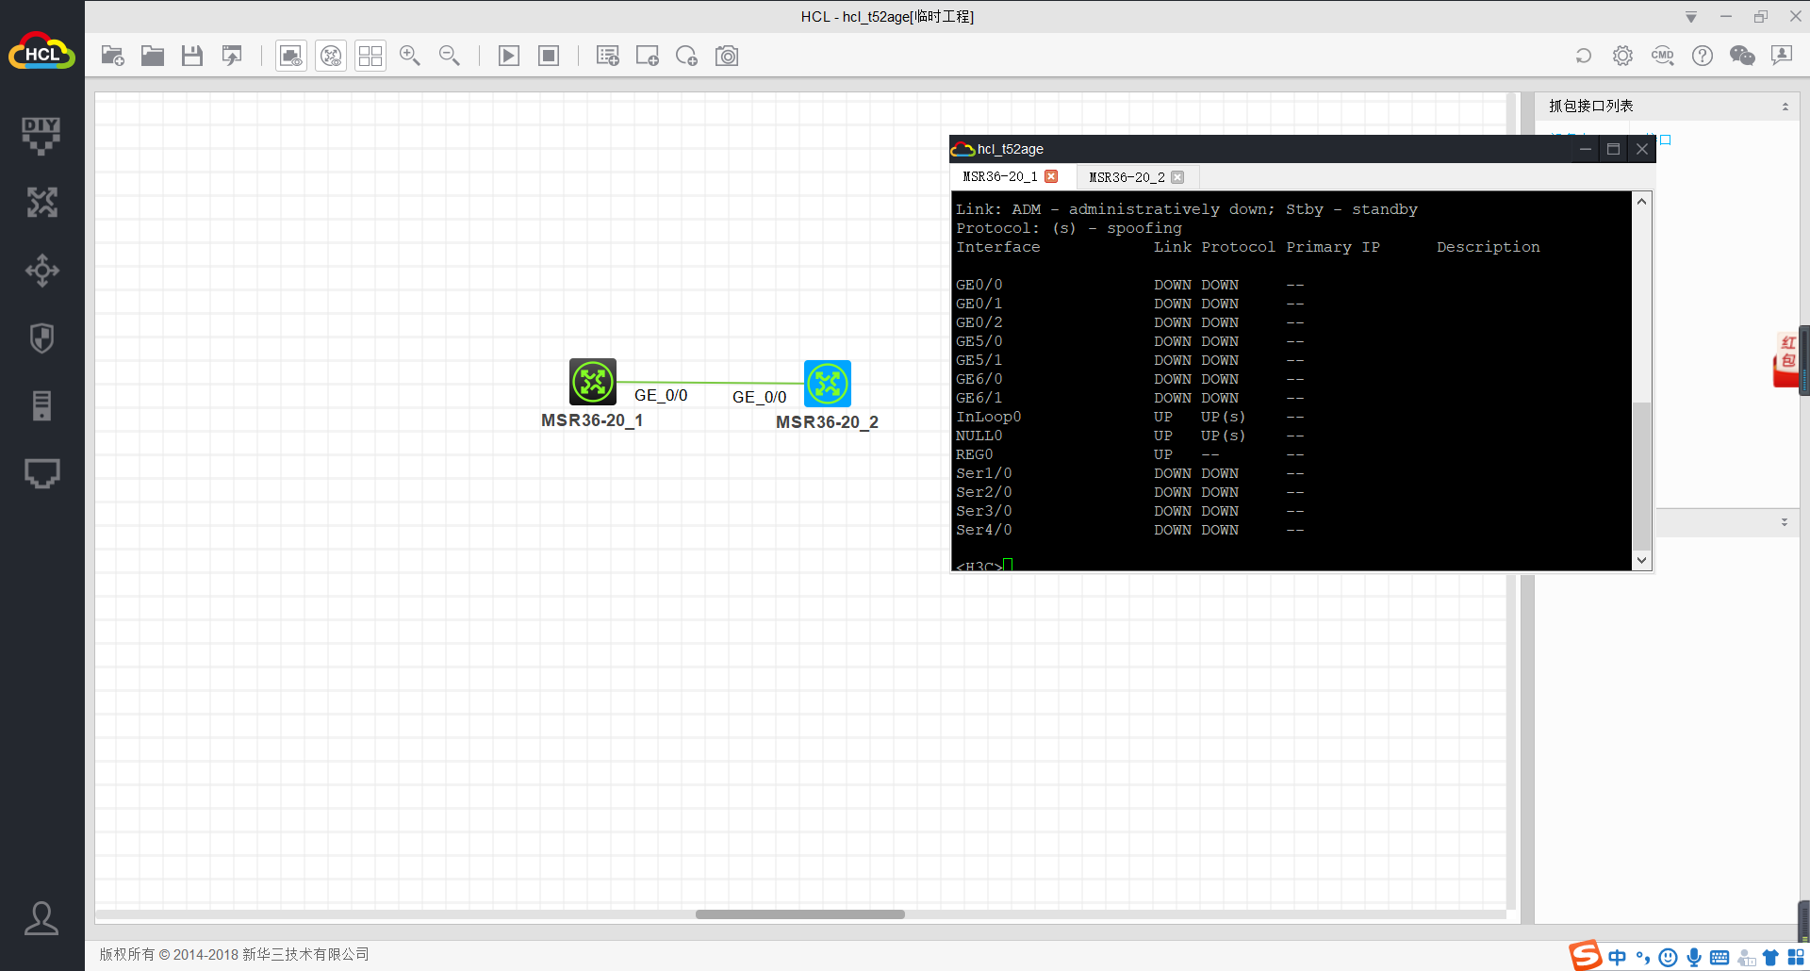The height and width of the screenshot is (971, 1810).
Task: Save the project with the floppy disk icon
Action: 192,57
